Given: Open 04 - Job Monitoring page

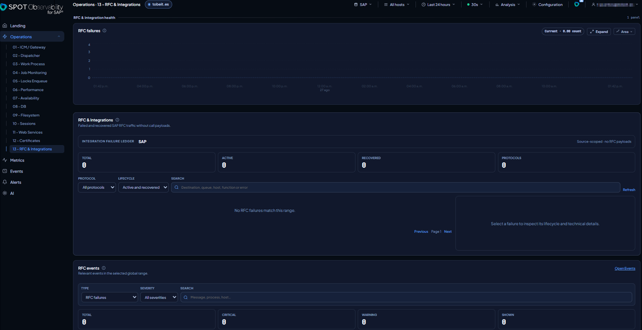Looking at the screenshot, I should 29,73.
